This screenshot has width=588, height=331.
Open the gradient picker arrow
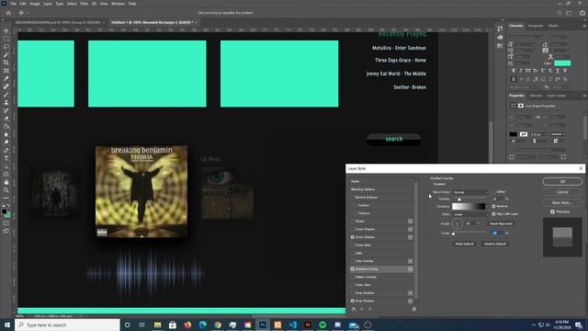pos(487,206)
